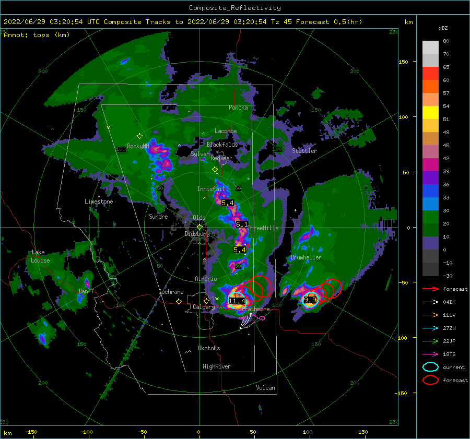Click the 6.1 storm top label
Image resolution: width=470 pixels, height=439 pixels.
(x=242, y=224)
